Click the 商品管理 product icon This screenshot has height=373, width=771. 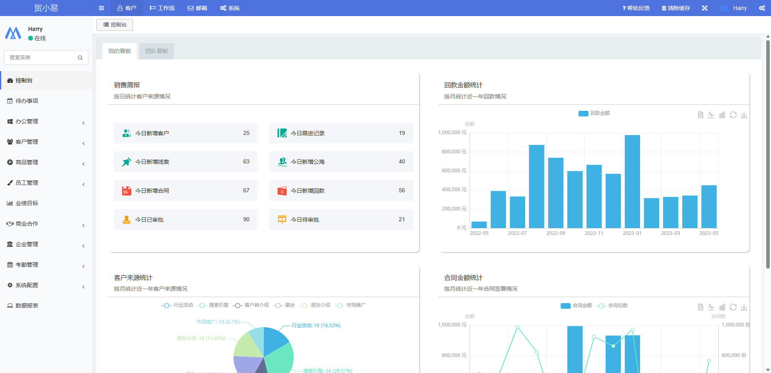pyautogui.click(x=10, y=162)
